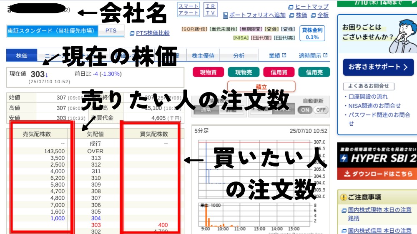
Task: Click ダウンロードはこちら download button
Action: pyautogui.click(x=377, y=174)
